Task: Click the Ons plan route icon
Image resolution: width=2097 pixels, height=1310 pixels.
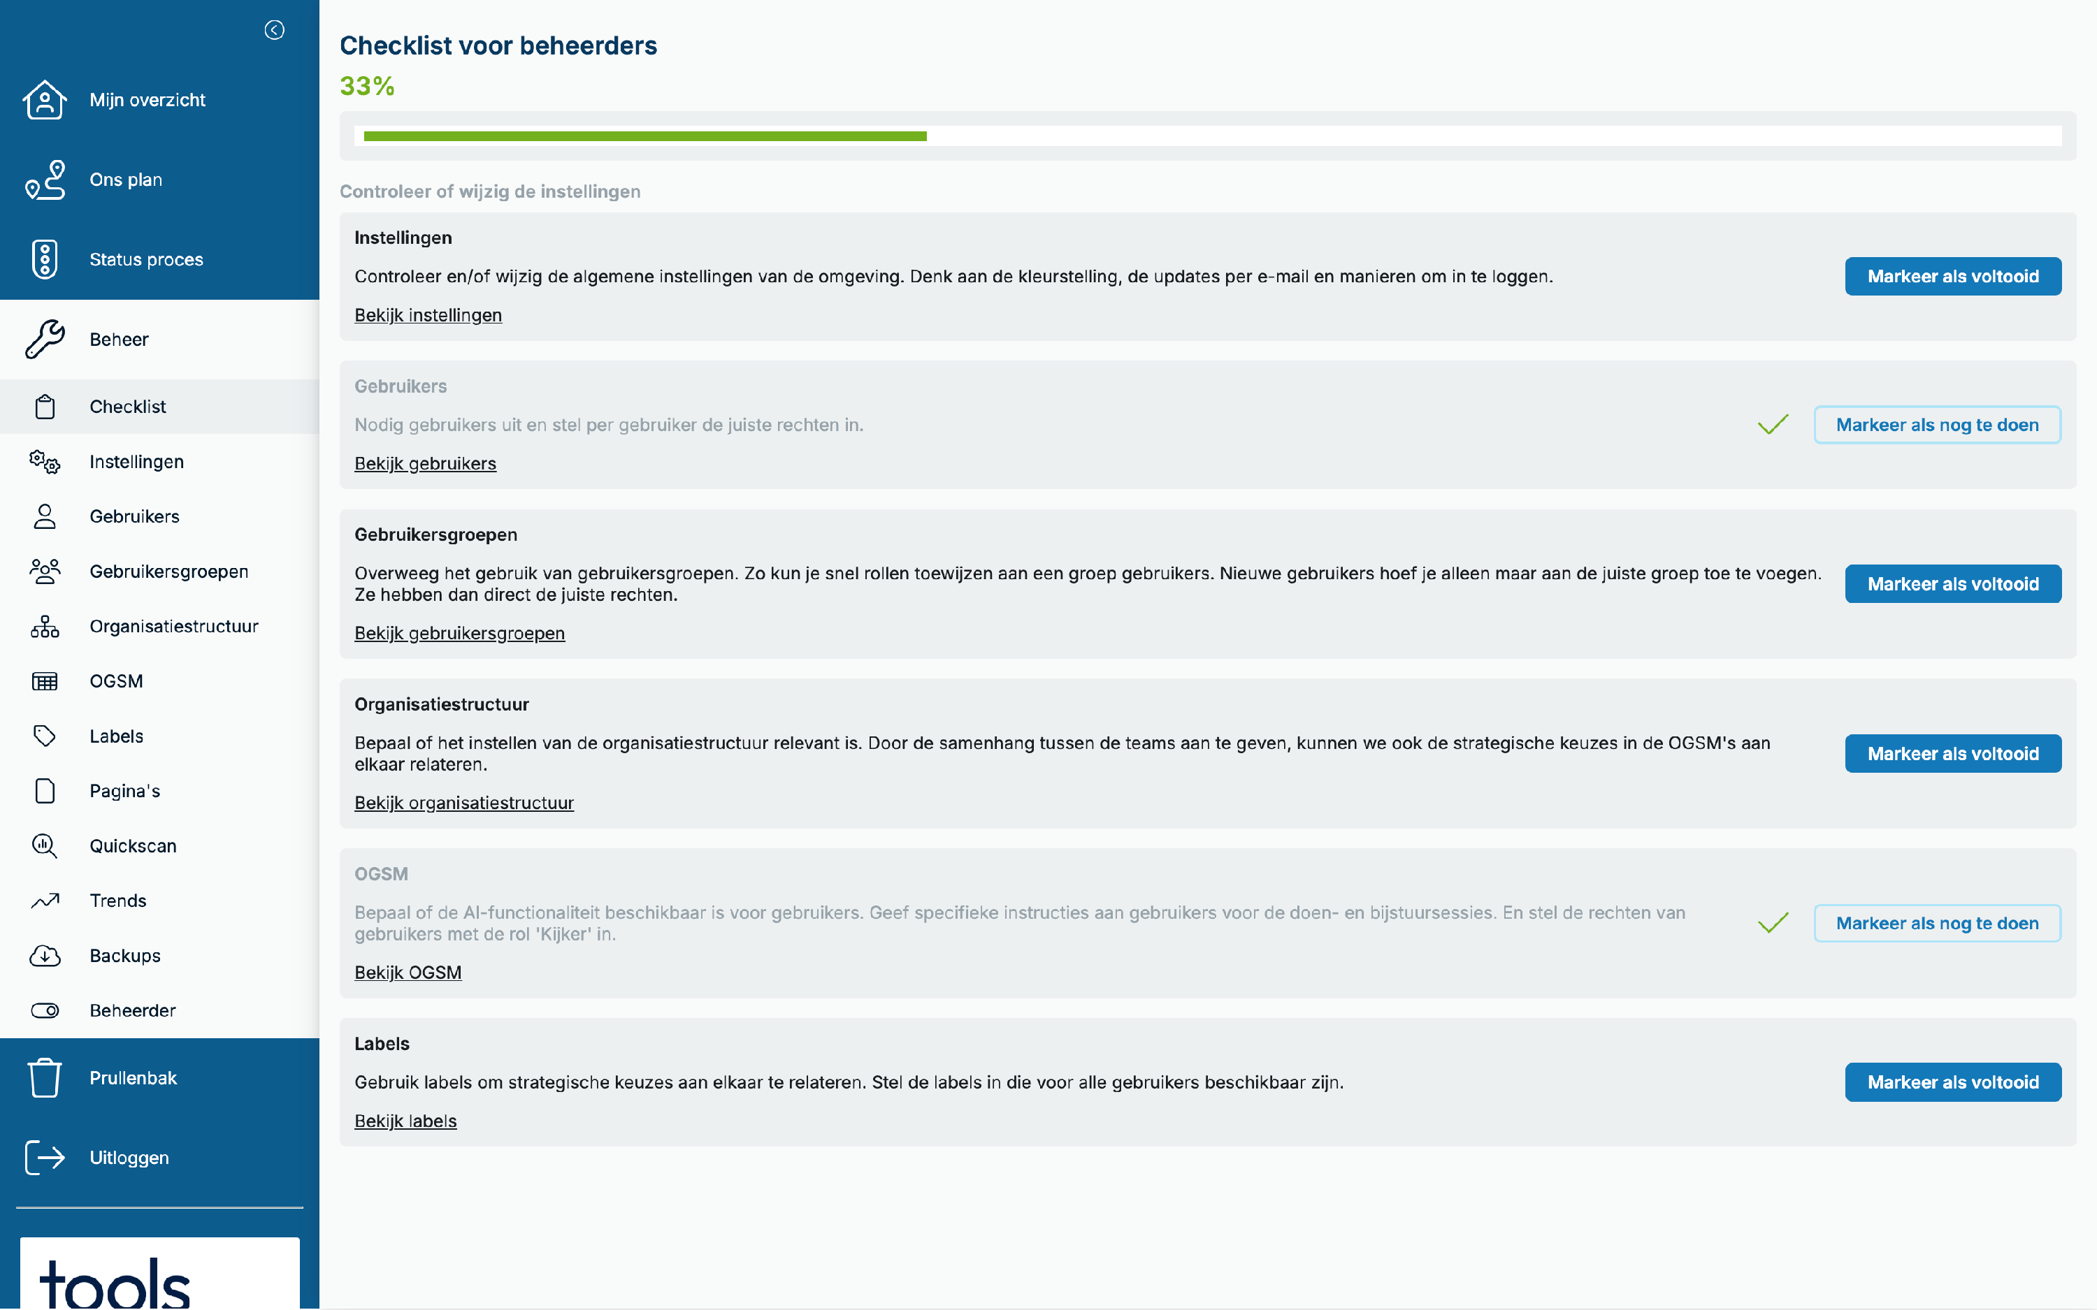Action: [x=44, y=180]
